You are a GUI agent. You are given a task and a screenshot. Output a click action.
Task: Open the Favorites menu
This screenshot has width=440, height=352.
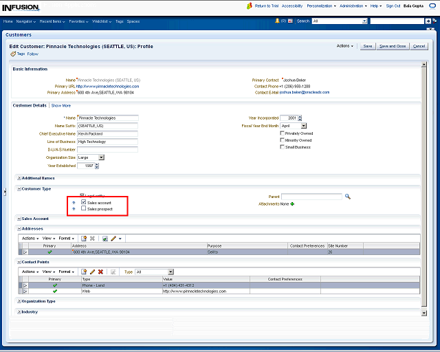pyautogui.click(x=78, y=21)
